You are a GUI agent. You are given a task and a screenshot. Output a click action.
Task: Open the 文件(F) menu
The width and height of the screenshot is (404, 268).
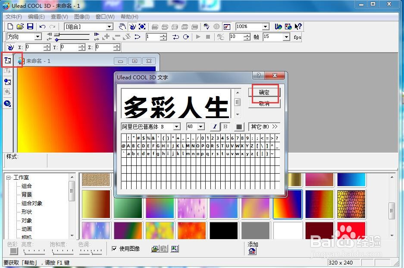(x=14, y=17)
